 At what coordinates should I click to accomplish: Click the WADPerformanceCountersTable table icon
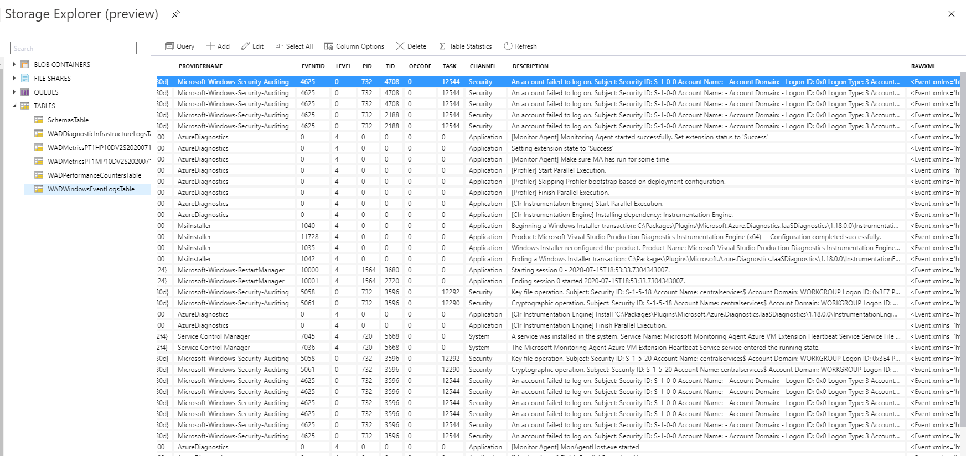[x=39, y=175]
